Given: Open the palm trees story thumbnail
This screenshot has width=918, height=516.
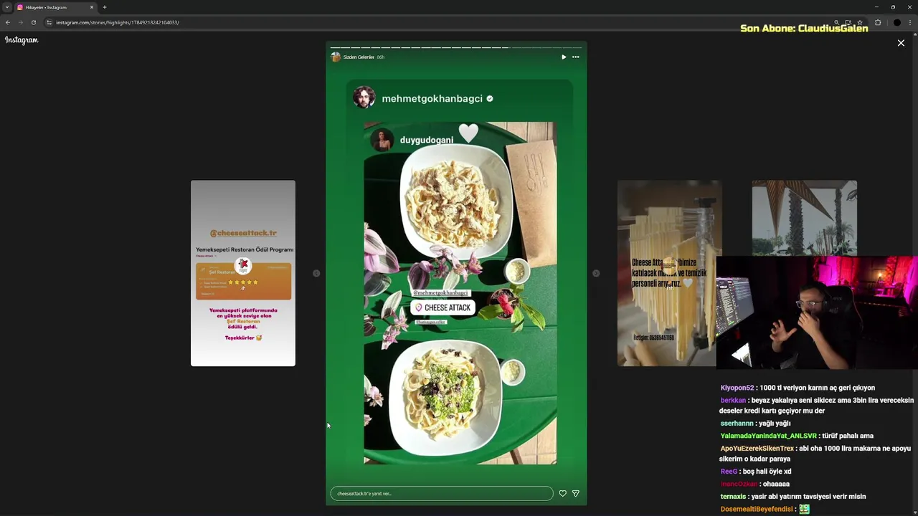Looking at the screenshot, I should pyautogui.click(x=804, y=218).
